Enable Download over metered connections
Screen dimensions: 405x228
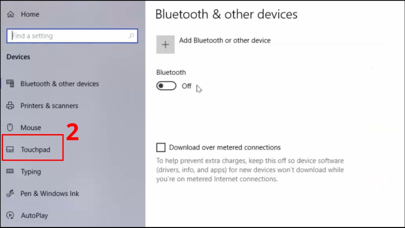point(160,147)
